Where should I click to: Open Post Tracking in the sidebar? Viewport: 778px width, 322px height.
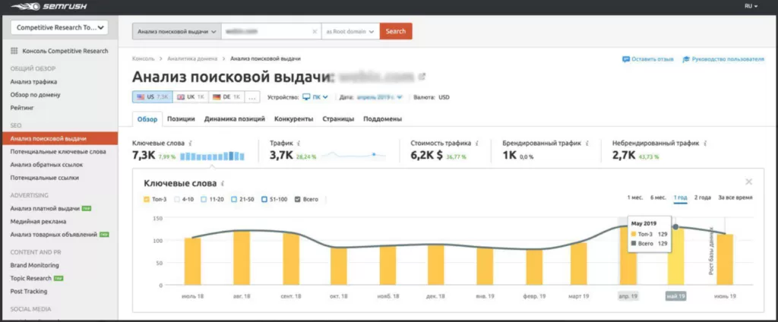(x=29, y=291)
